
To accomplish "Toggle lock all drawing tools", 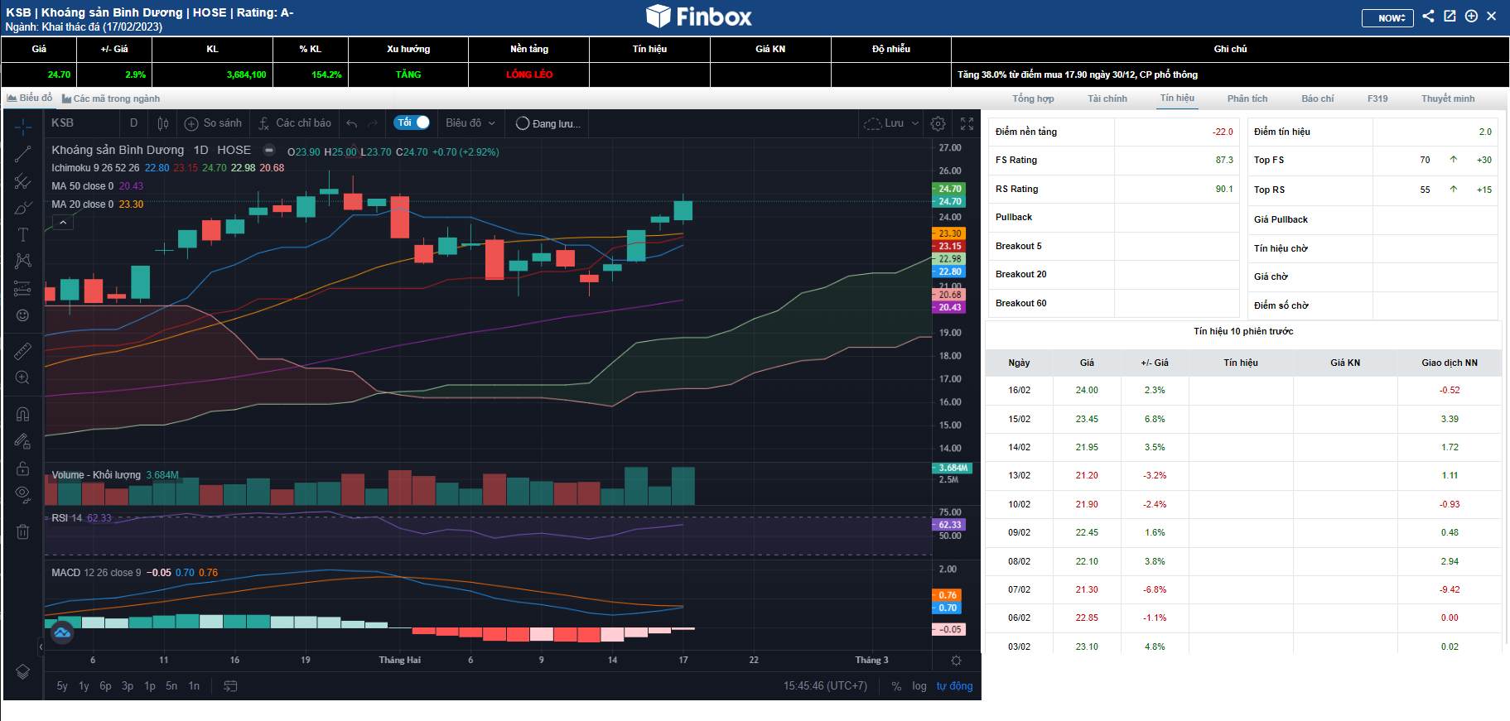I will [23, 469].
